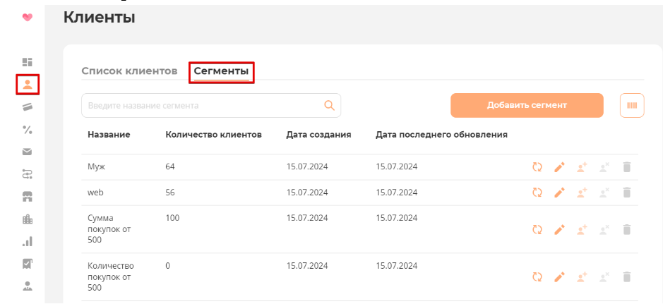Click the barcode button beside Добавить сегмент
The width and height of the screenshot is (663, 304).
(x=631, y=106)
